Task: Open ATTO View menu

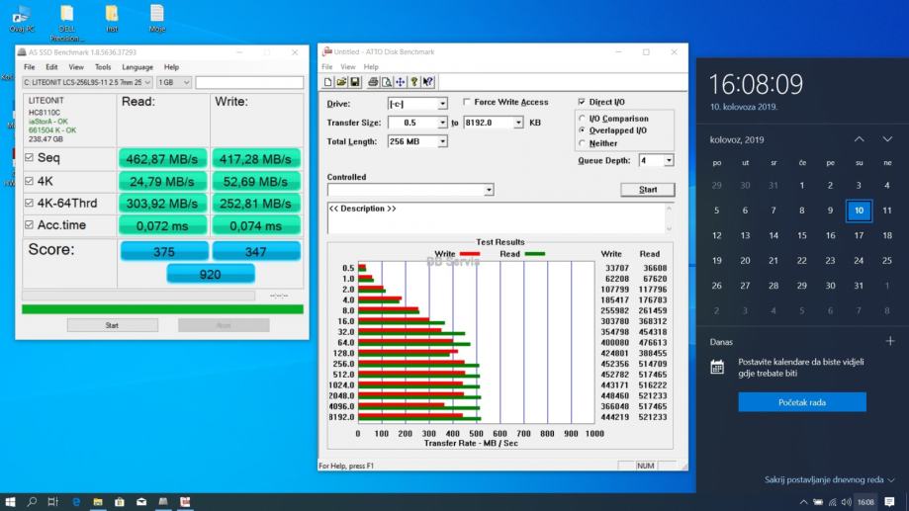Action: [x=348, y=67]
